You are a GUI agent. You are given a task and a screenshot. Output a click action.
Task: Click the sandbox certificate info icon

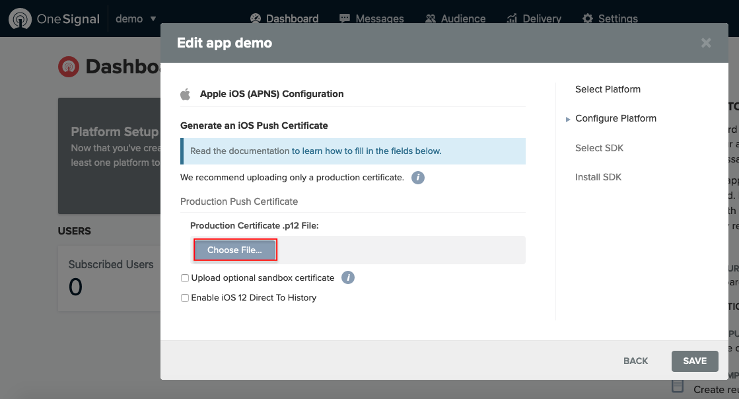(x=348, y=278)
